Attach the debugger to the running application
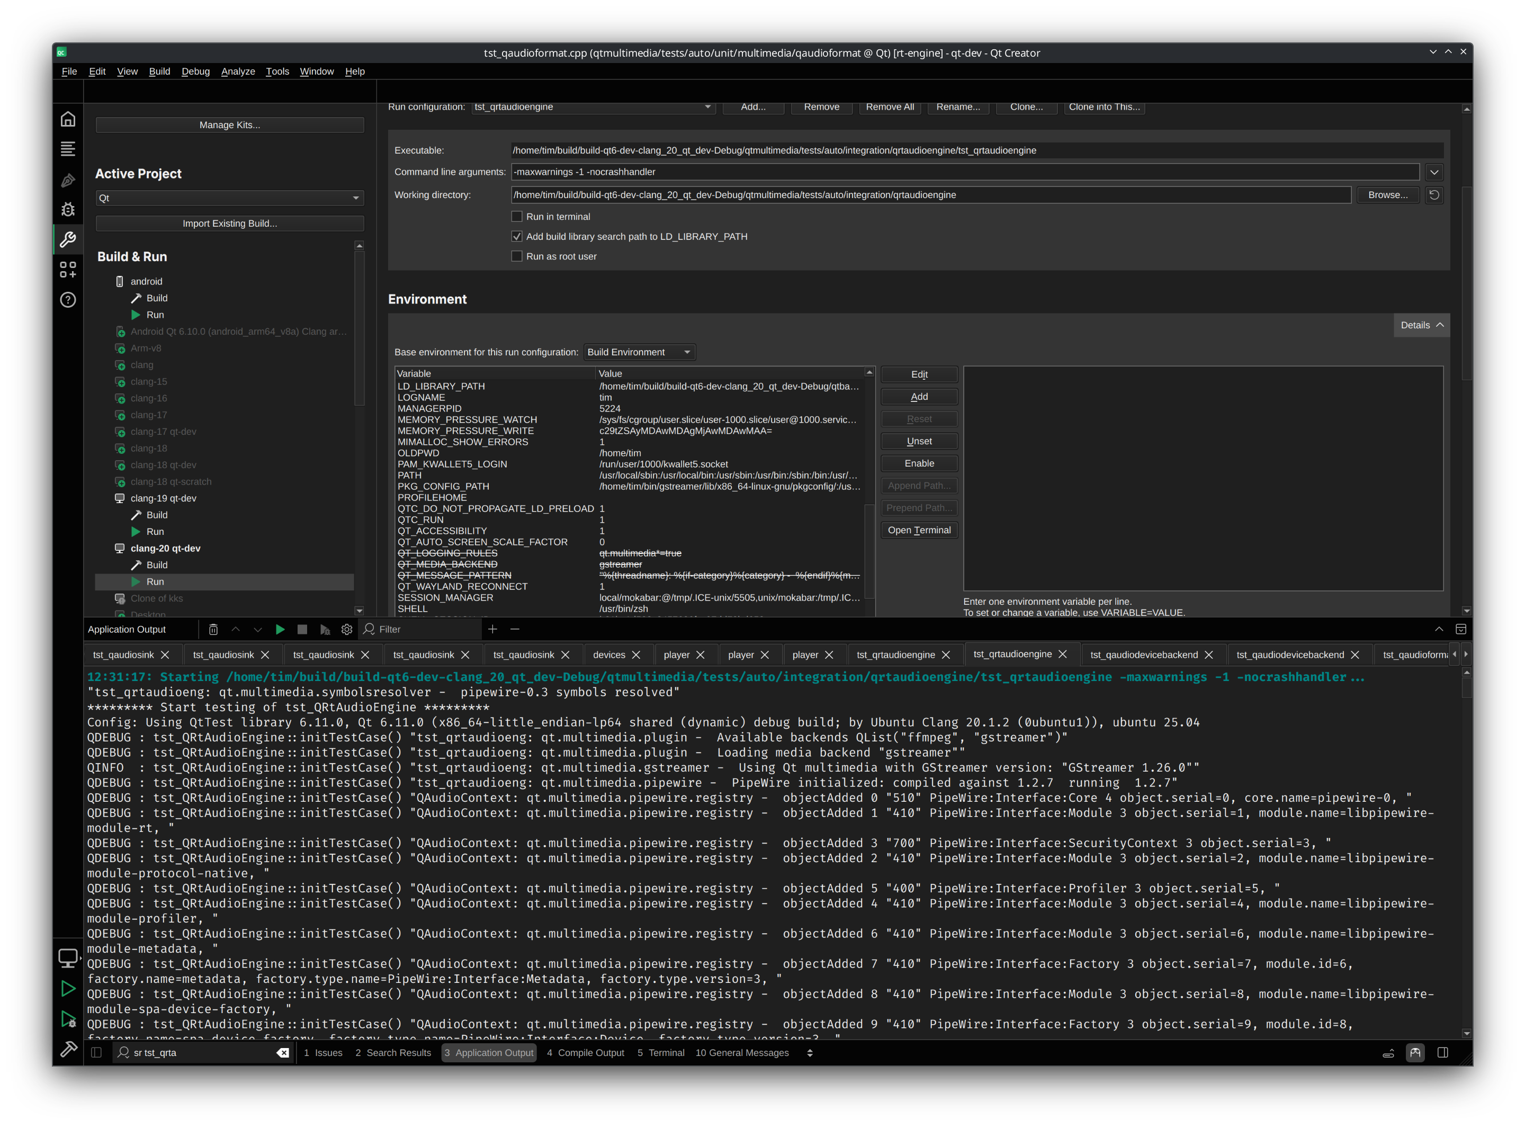The height and width of the screenshot is (1128, 1525). (325, 630)
